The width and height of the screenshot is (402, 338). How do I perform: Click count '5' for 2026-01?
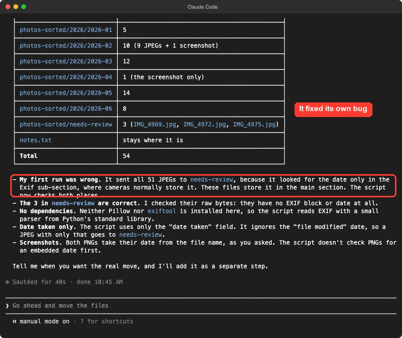(x=124, y=30)
